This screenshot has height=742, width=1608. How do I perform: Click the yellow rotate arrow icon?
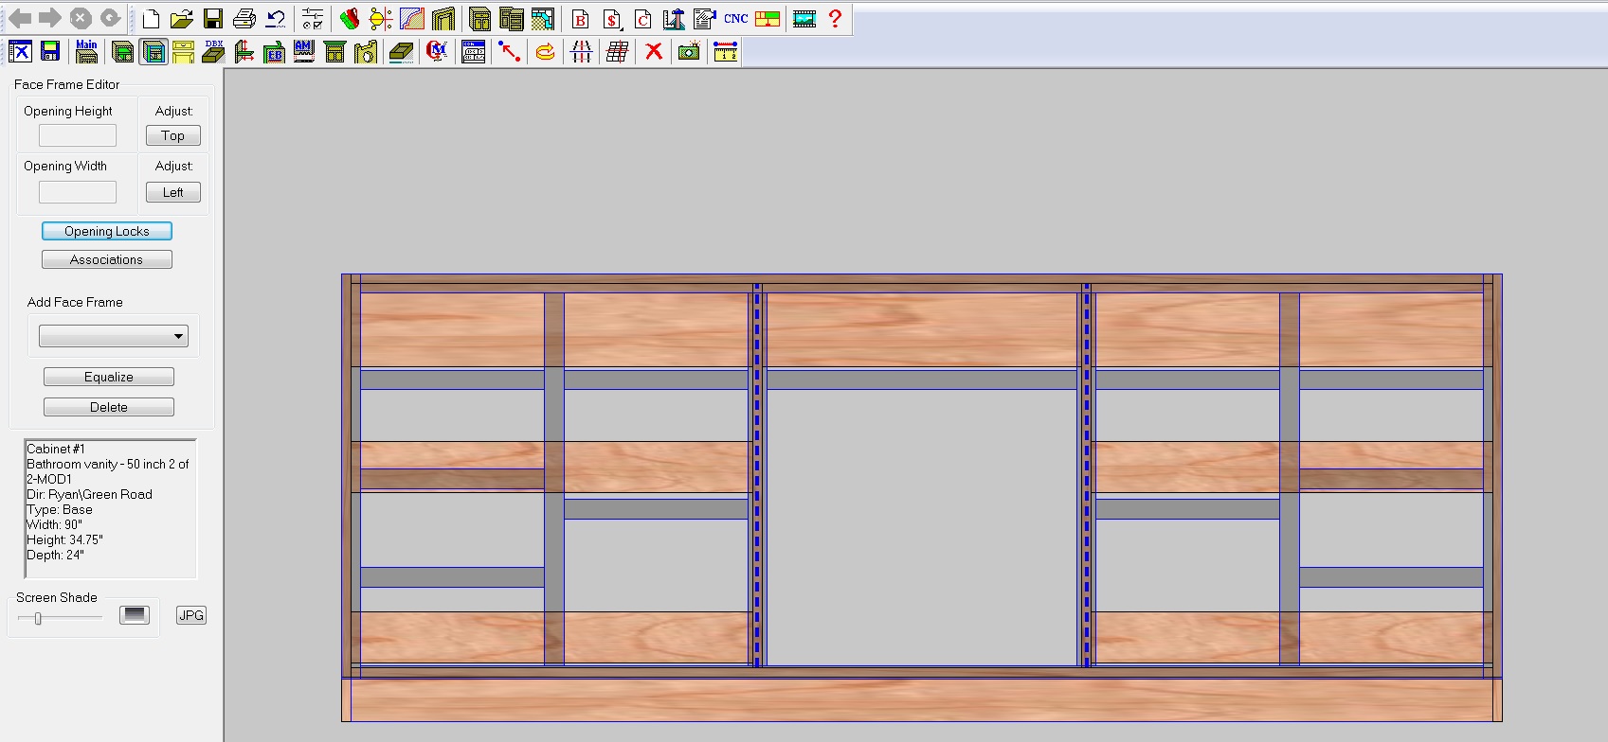coord(545,52)
